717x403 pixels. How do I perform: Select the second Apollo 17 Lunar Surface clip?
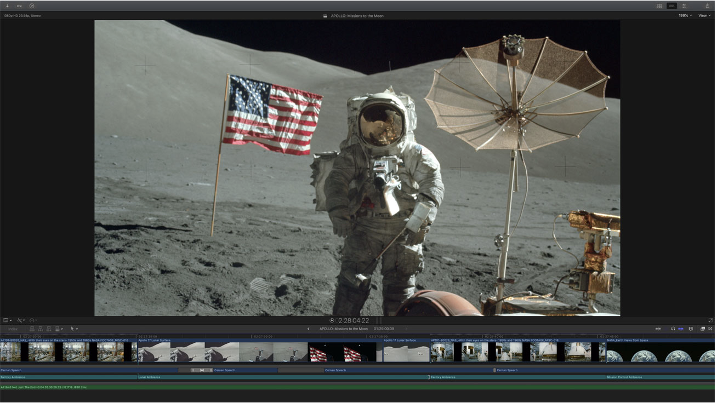click(406, 350)
